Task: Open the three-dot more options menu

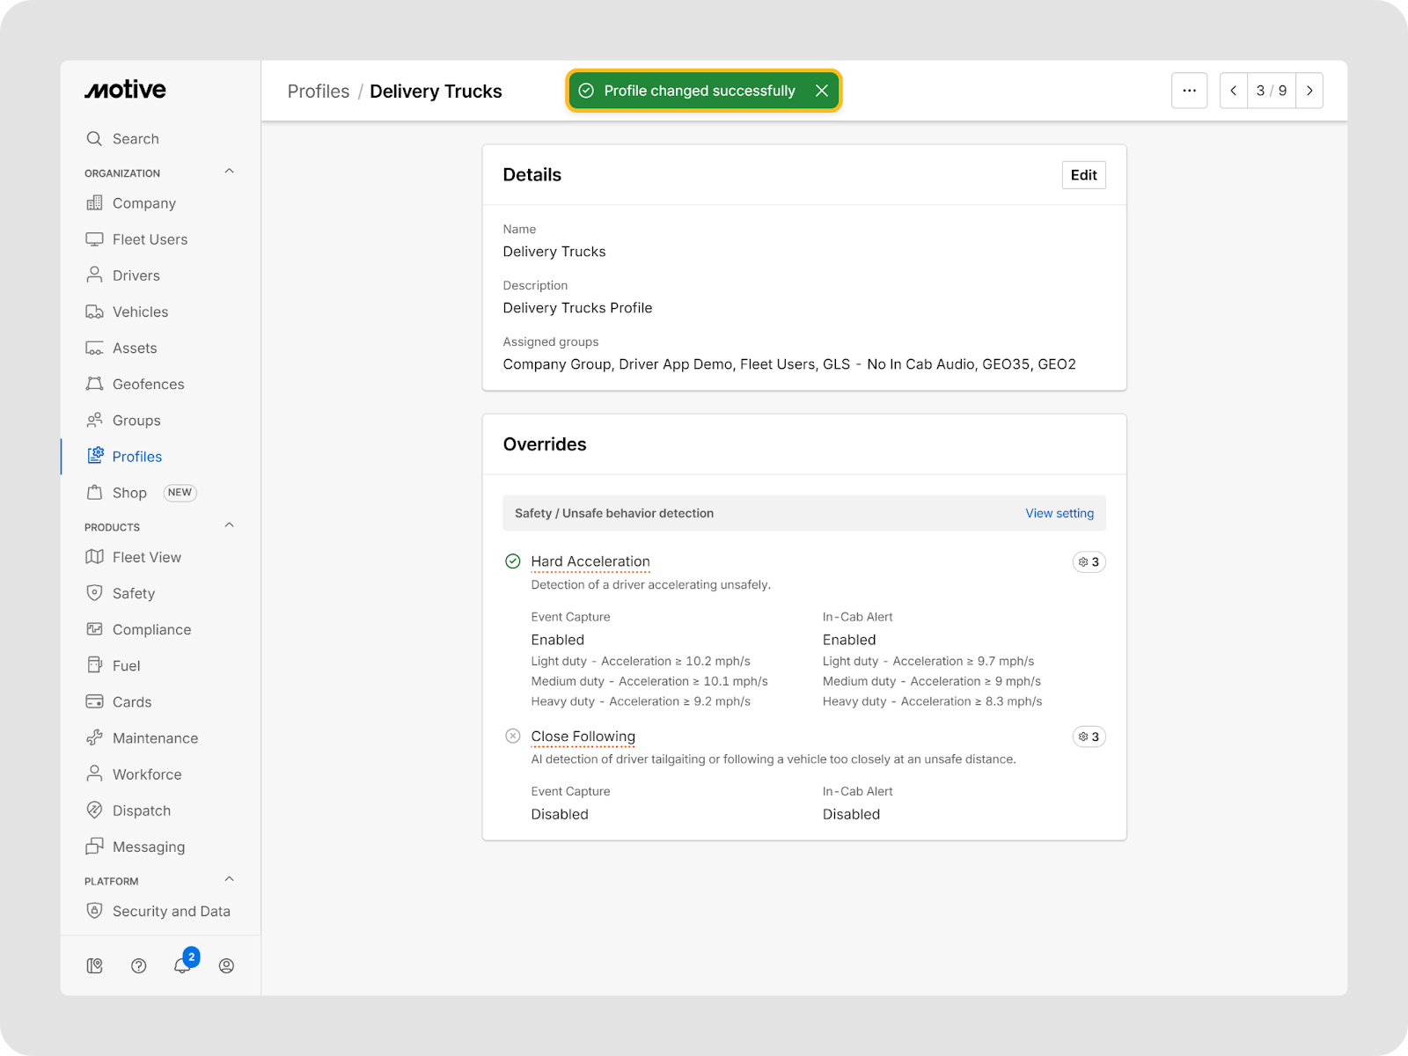Action: click(x=1189, y=91)
